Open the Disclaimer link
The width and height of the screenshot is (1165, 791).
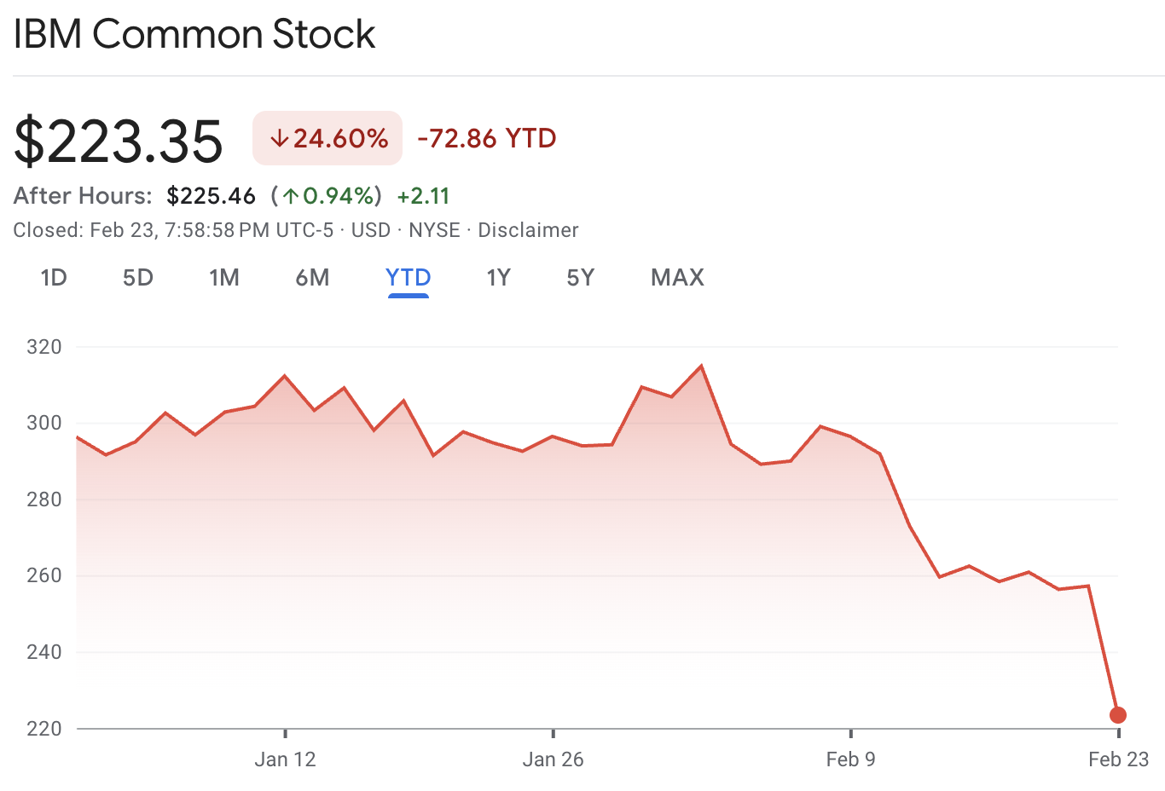[528, 229]
